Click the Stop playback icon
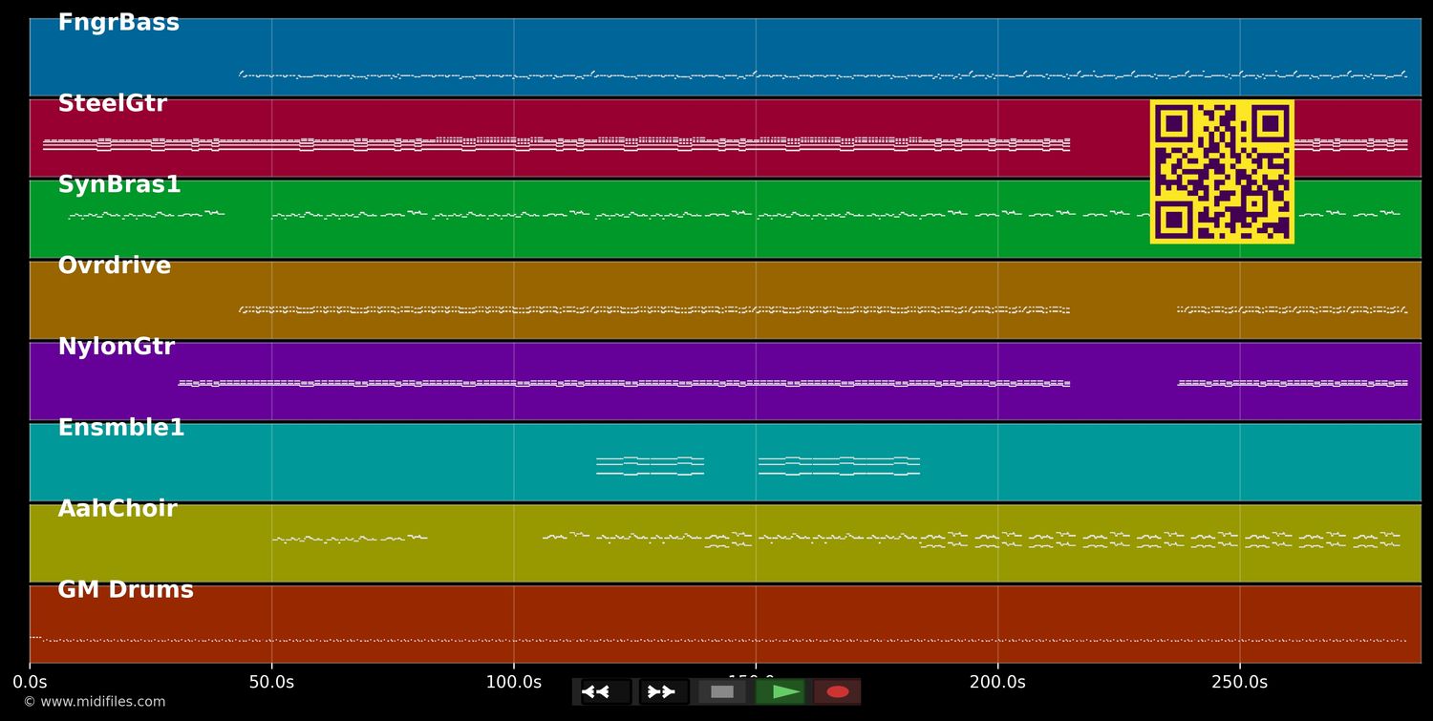Viewport: 1433px width, 721px height. coord(722,691)
